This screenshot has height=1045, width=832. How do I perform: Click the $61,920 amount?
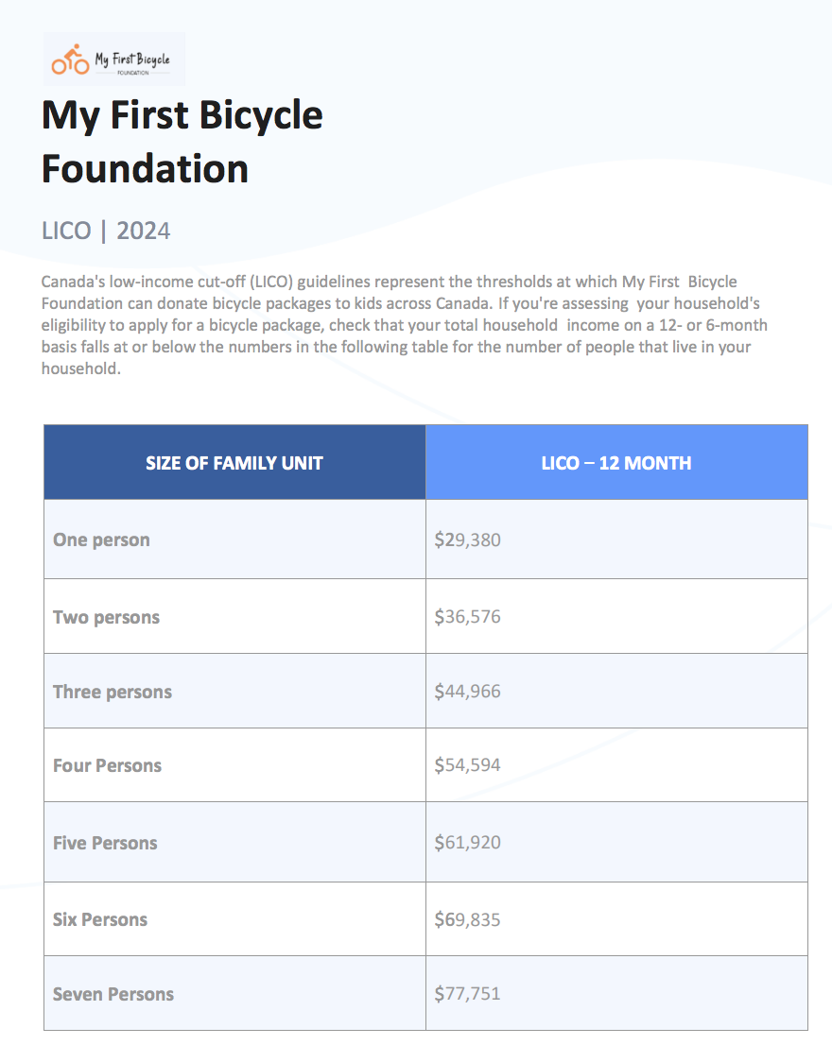click(x=467, y=843)
